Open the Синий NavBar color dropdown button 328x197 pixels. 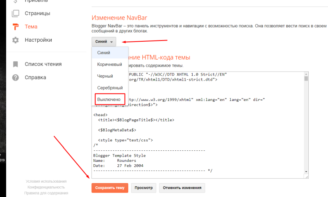(x=104, y=42)
